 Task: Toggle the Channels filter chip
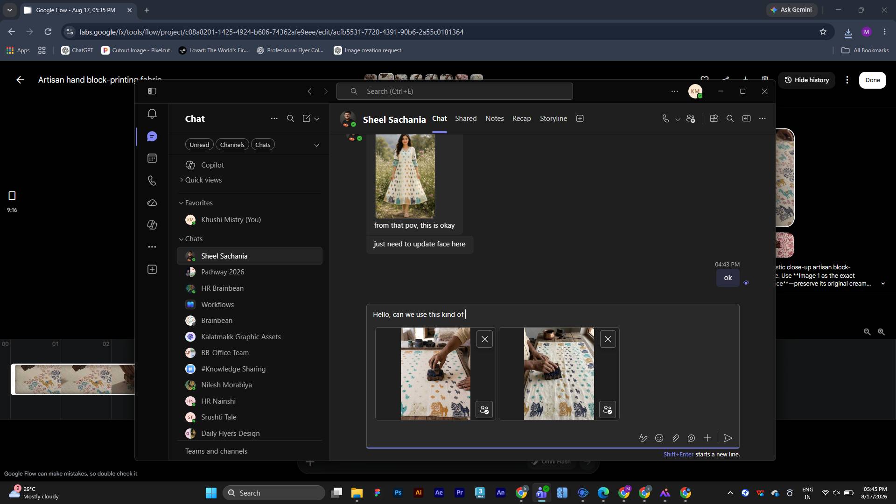click(232, 145)
